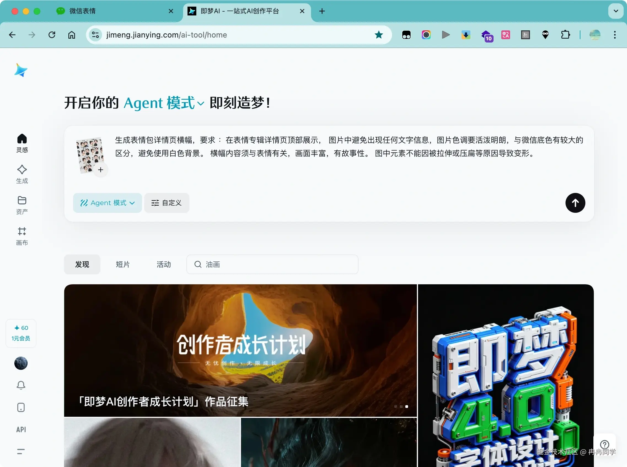Viewport: 627px width, 467px height.
Task: Select the last carousel indicator dot
Action: [406, 406]
